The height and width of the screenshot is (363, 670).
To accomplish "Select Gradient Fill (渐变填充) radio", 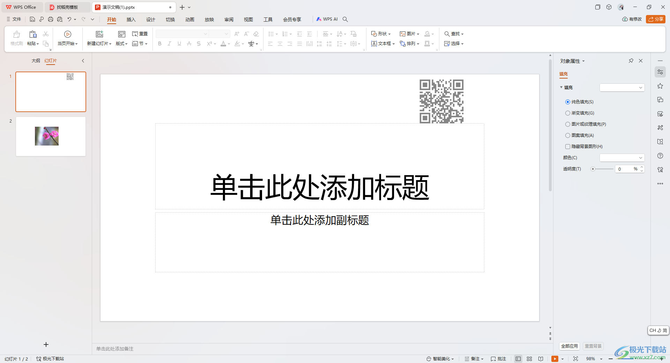I will point(568,113).
